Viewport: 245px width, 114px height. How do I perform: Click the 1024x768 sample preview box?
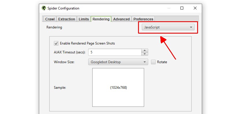coord(118,87)
